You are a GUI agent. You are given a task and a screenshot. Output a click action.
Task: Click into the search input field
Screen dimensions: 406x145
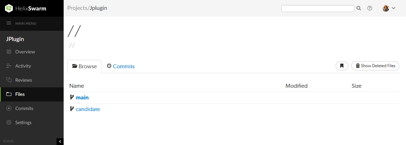(x=317, y=8)
